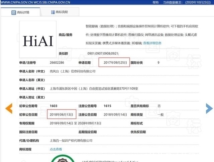Click the green registration status badge
This screenshot has width=214, height=162.
tap(63, 159)
